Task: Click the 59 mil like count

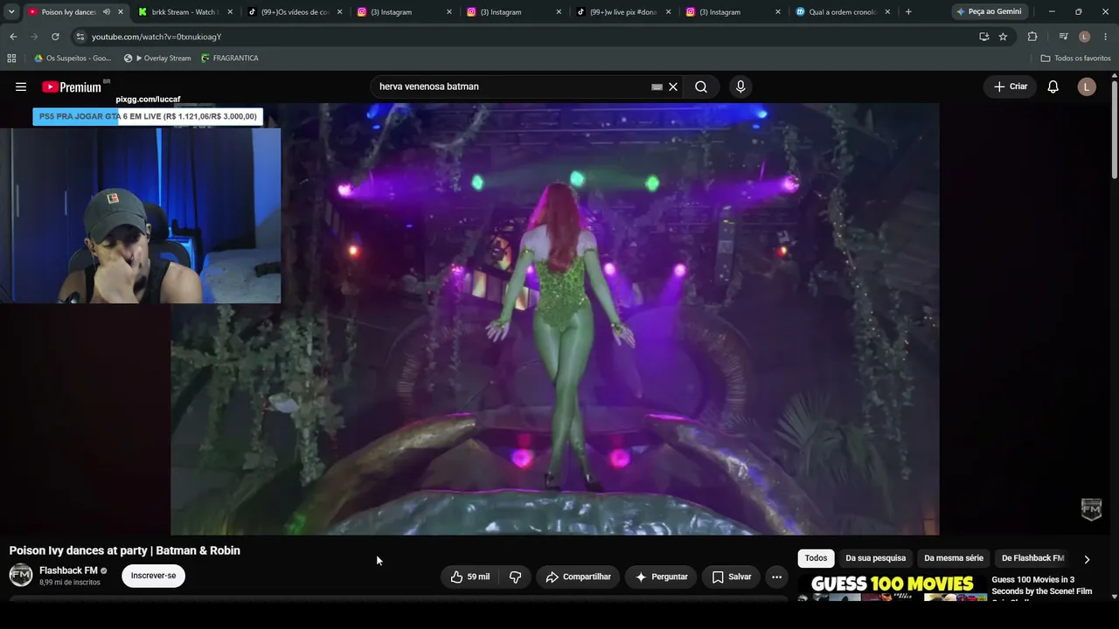Action: pyautogui.click(x=478, y=577)
